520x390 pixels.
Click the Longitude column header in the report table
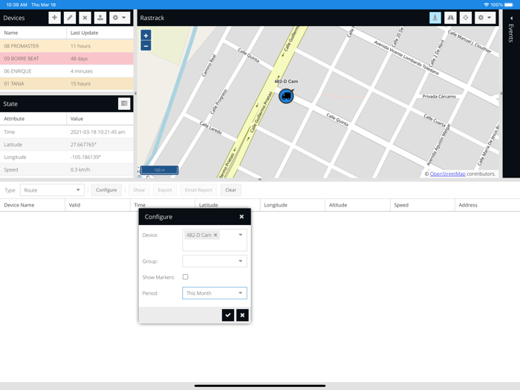(293, 205)
